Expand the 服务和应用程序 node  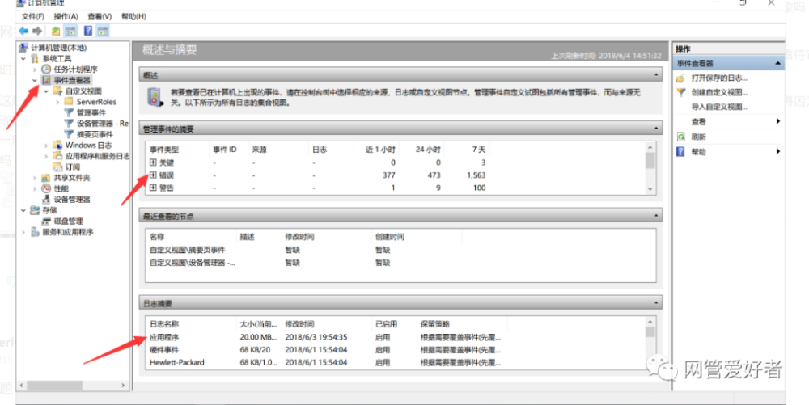[23, 232]
